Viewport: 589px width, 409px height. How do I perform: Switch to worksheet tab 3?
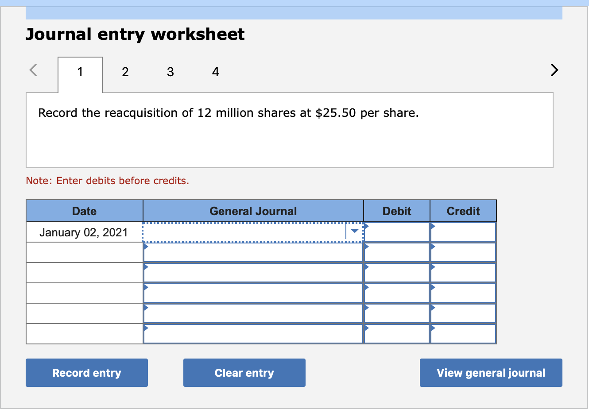pyautogui.click(x=170, y=72)
